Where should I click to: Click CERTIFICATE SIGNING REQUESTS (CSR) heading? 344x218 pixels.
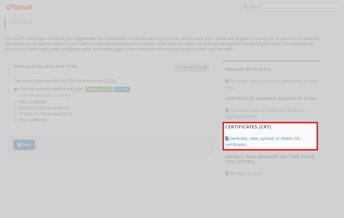(271, 98)
